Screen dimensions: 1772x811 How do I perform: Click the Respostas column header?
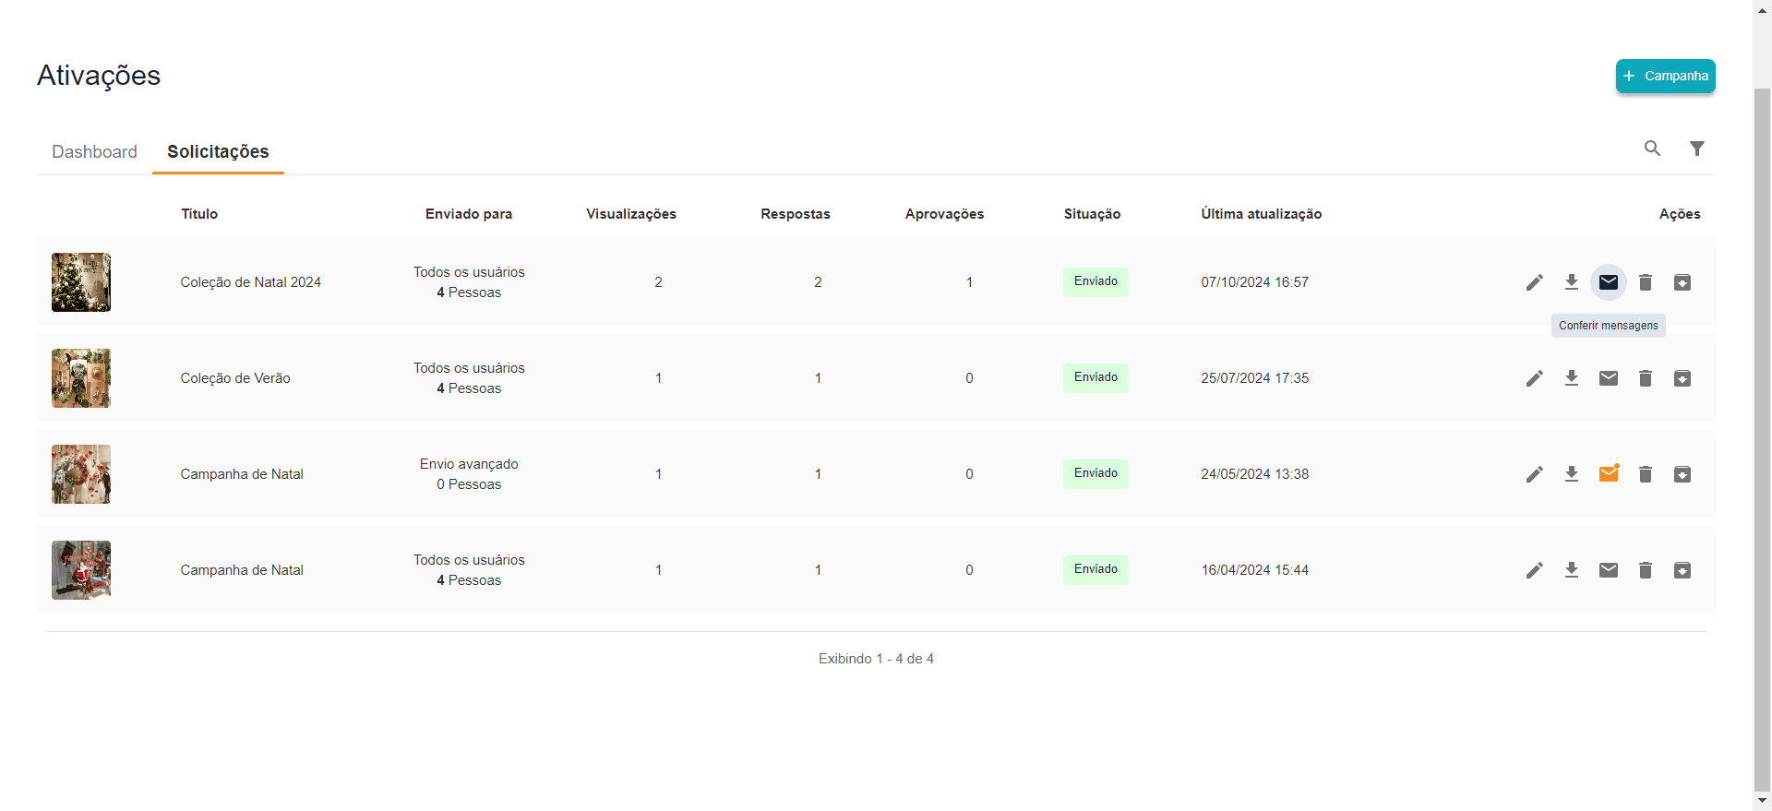tap(796, 214)
